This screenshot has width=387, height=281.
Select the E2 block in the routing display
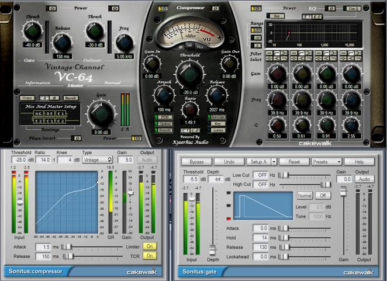click(x=38, y=121)
